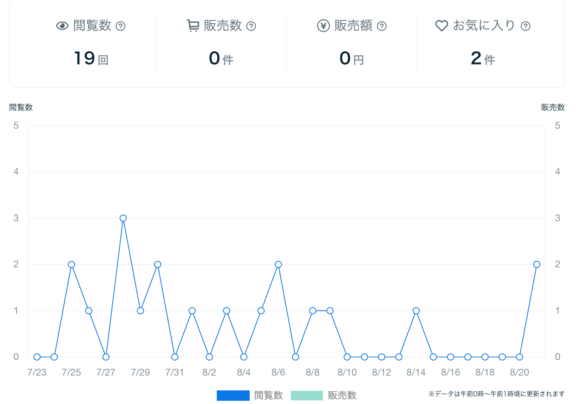
Task: Click the left axis title 閲覧数
Action: (21, 107)
